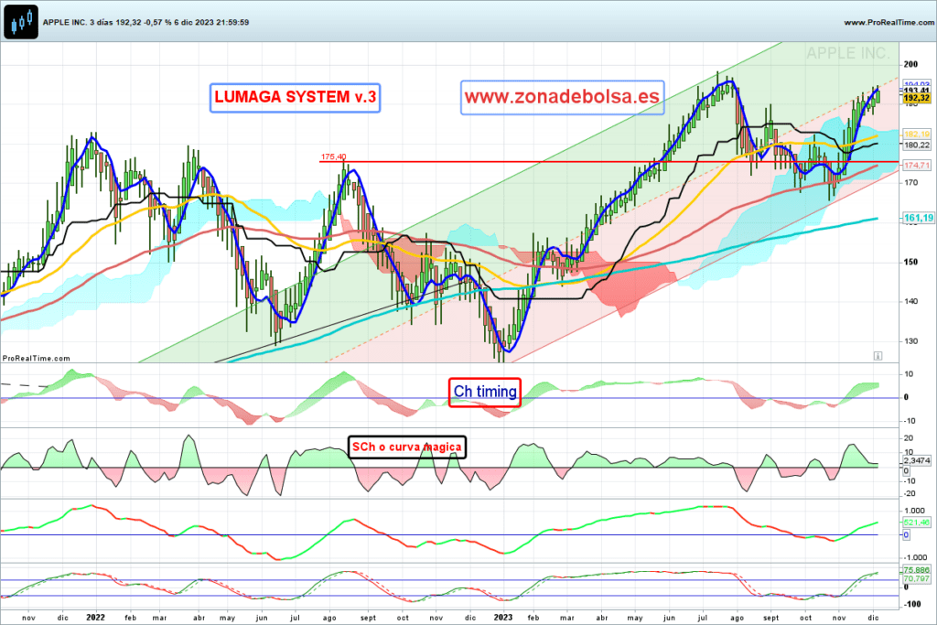Screen dimensions: 937x625
Task: Click the 75,886 oscillator value label
Action: (917, 570)
